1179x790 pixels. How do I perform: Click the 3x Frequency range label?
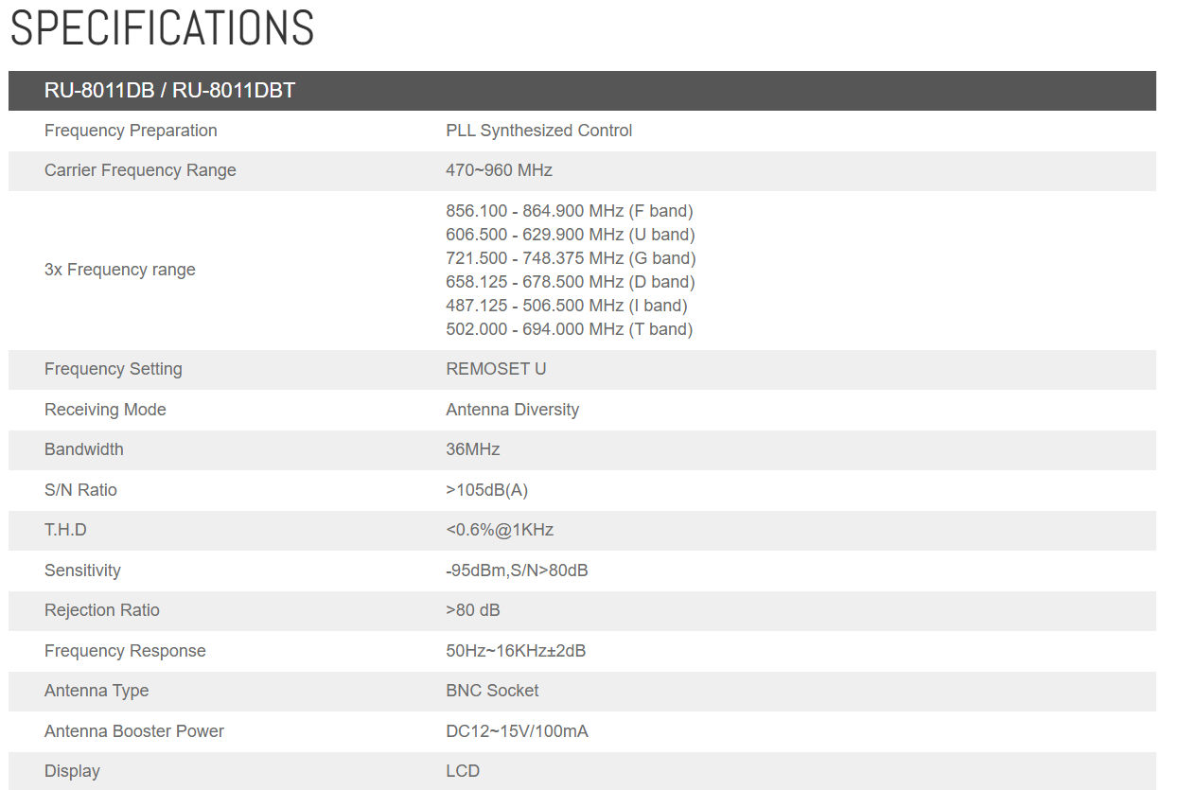tap(119, 270)
